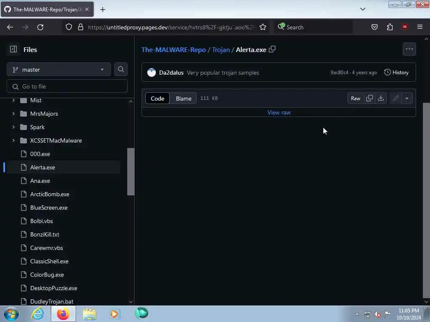
Task: Open the uBlock Origin extension icon
Action: 405,27
